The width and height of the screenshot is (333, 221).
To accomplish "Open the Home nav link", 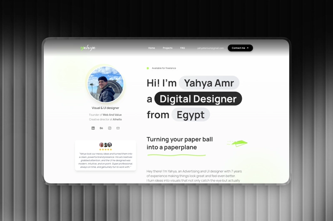I will pyautogui.click(x=152, y=48).
